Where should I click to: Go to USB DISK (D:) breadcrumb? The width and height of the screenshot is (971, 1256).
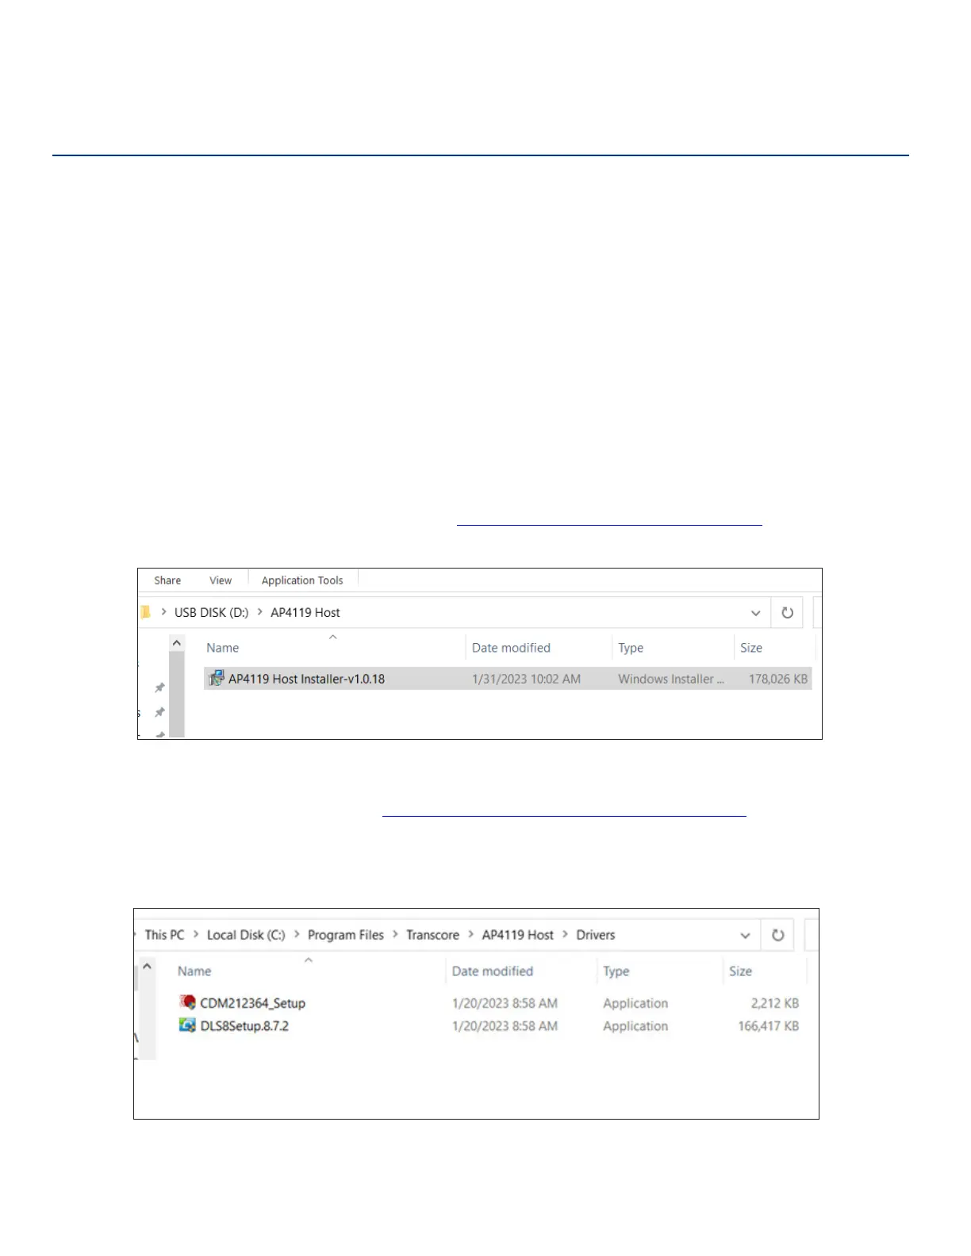pos(211,612)
